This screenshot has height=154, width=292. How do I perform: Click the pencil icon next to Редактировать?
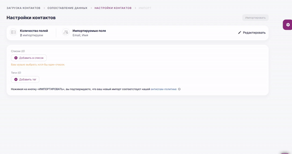[240, 33]
